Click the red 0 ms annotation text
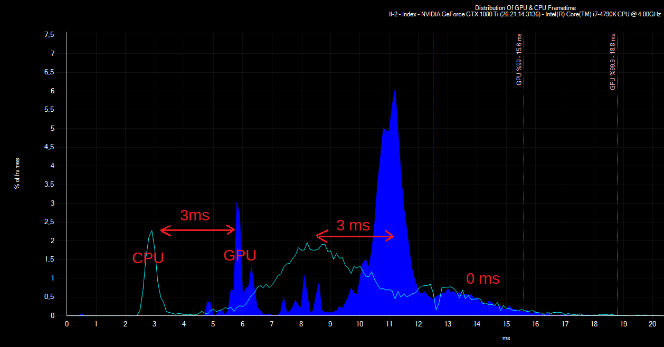 point(482,278)
